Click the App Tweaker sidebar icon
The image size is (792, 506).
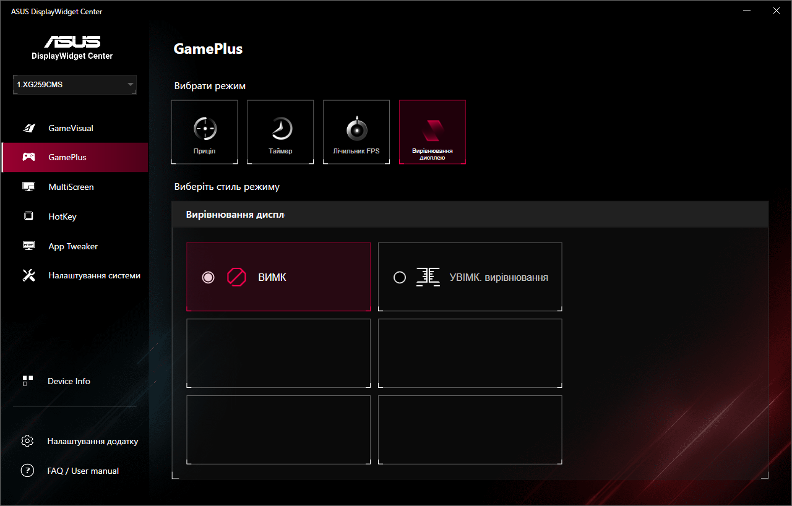[x=28, y=246]
